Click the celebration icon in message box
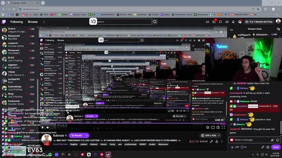The width and height of the screenshot is (282, 158). [x=272, y=140]
